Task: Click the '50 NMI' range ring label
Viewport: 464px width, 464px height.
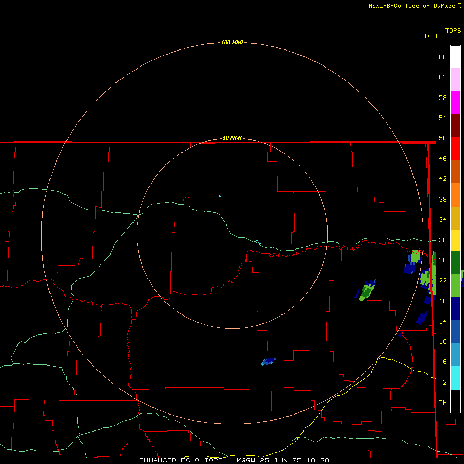Action: tap(232, 138)
